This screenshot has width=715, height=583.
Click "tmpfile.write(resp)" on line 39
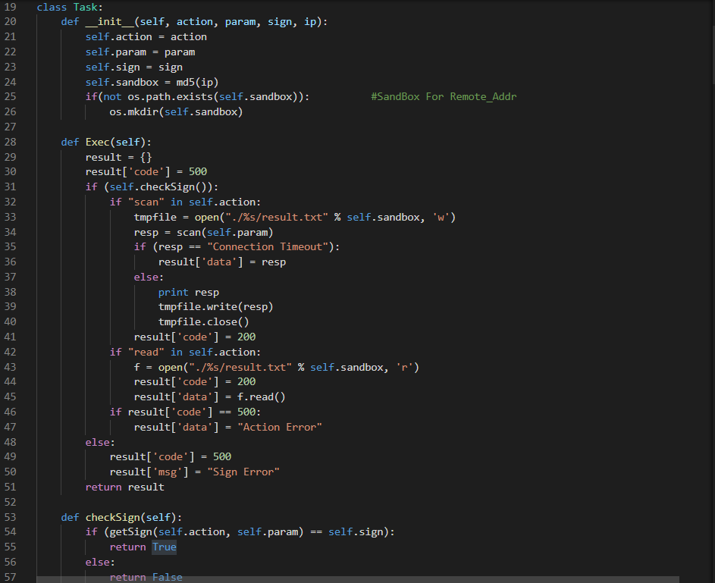point(215,307)
